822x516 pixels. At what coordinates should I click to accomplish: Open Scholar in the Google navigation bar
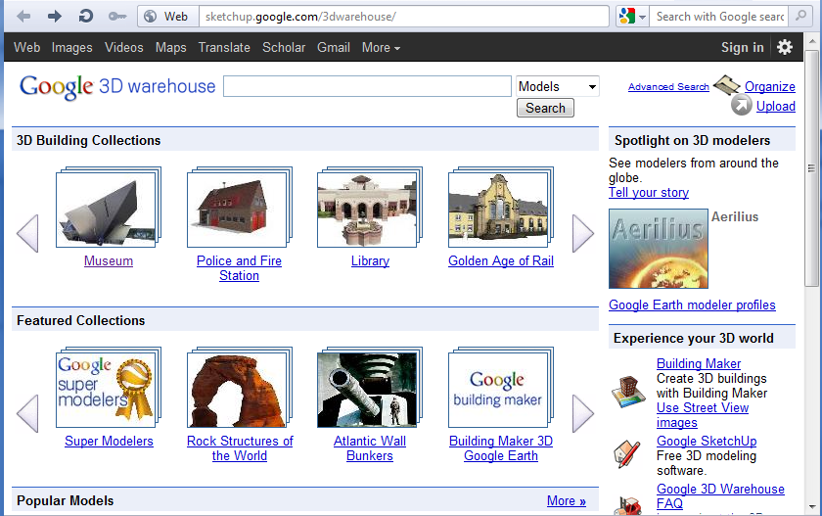(284, 47)
